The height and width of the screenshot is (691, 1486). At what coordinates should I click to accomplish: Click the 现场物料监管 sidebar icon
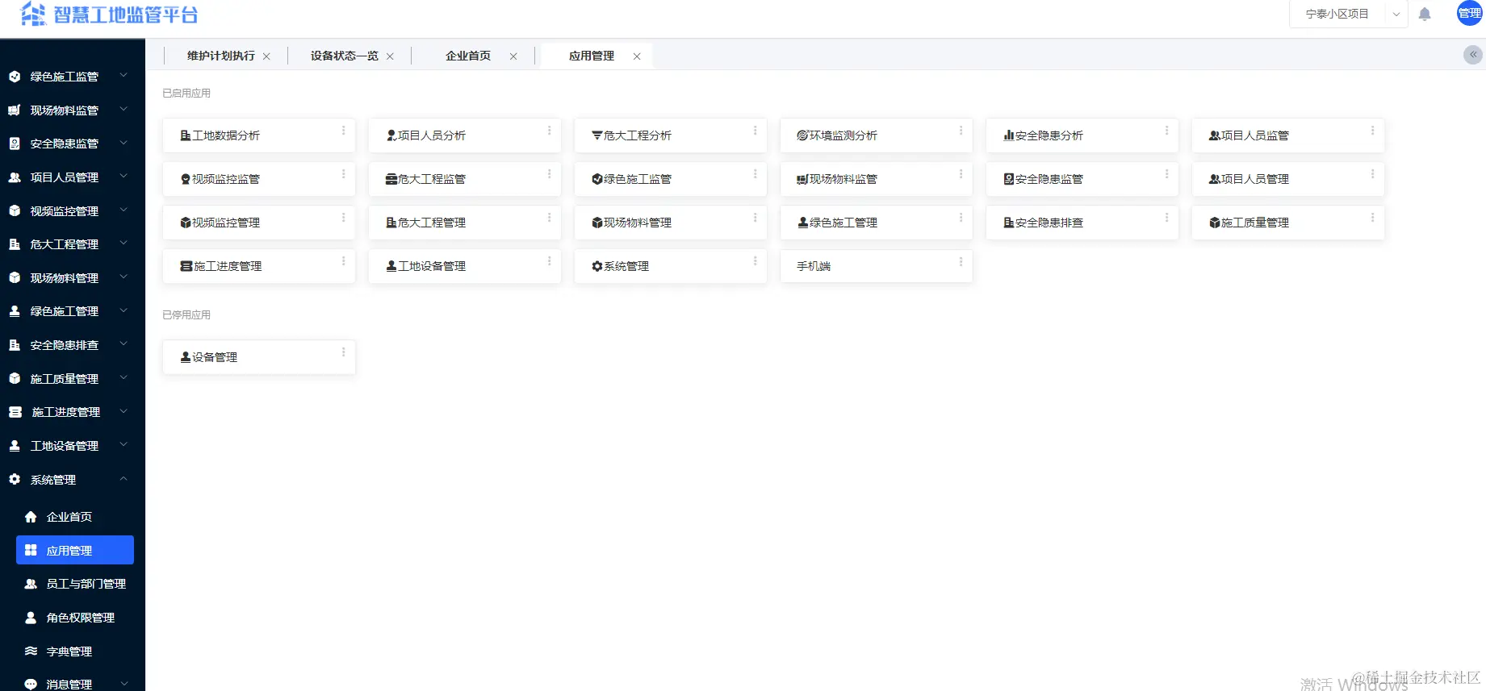tap(15, 110)
